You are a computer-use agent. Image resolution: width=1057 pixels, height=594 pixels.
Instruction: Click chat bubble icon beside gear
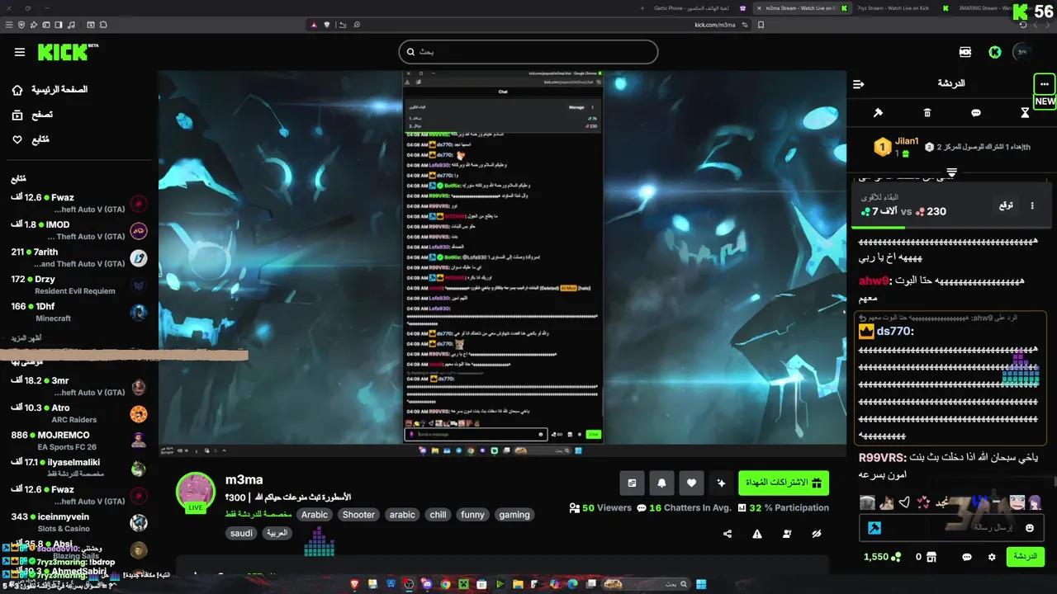(x=967, y=557)
